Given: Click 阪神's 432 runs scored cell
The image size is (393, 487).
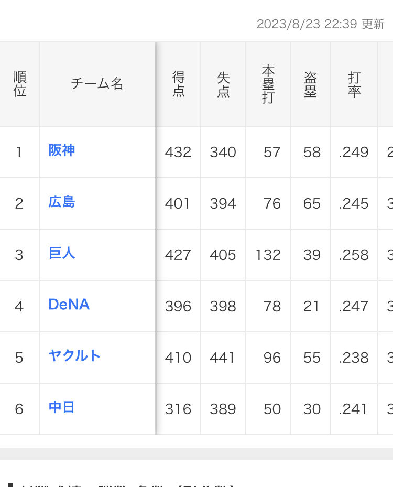Looking at the screenshot, I should pyautogui.click(x=178, y=152).
